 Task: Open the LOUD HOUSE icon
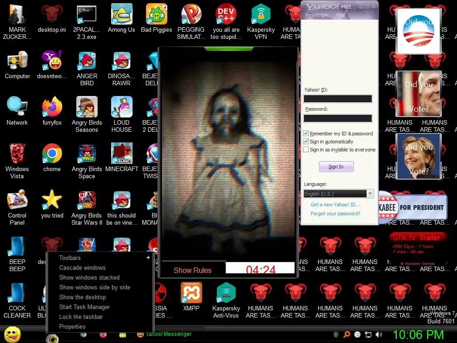point(121,115)
